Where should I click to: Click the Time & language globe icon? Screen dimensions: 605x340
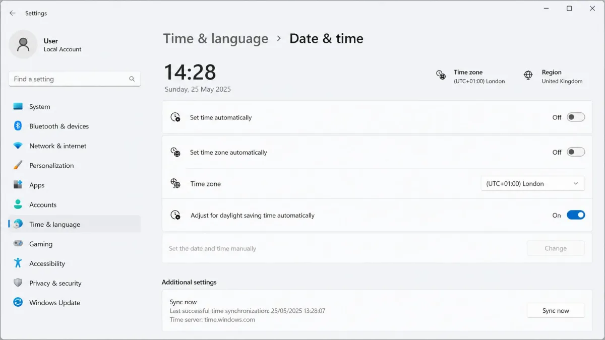[18, 224]
